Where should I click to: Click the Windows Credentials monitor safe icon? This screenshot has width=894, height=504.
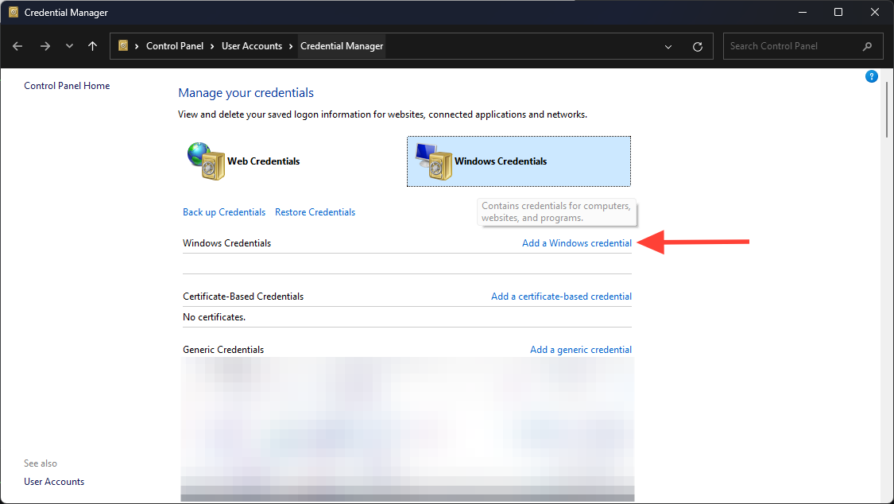click(434, 161)
